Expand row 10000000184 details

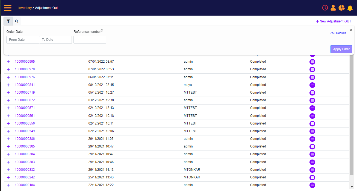click(8, 185)
